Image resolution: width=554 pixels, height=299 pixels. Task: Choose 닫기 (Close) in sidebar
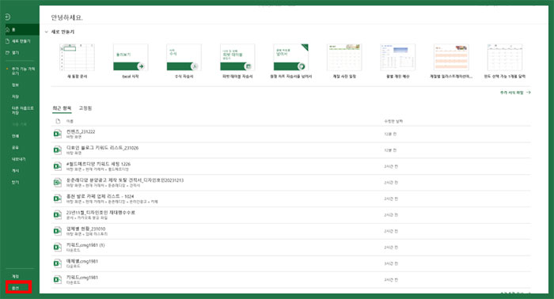[x=15, y=183]
